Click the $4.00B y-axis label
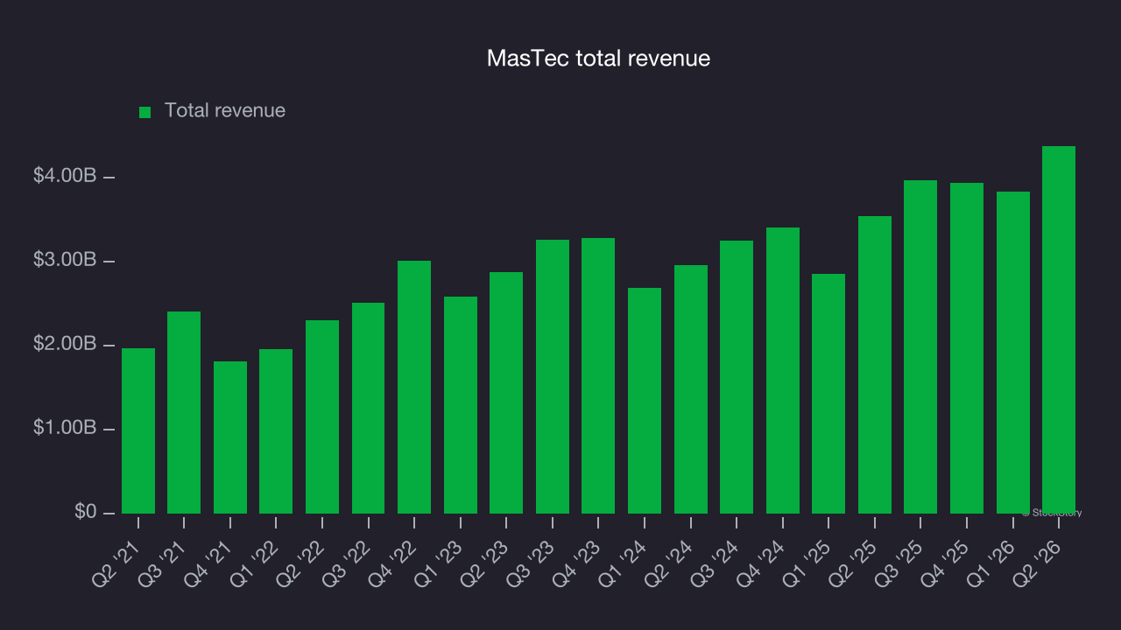The image size is (1121, 630). [x=65, y=176]
